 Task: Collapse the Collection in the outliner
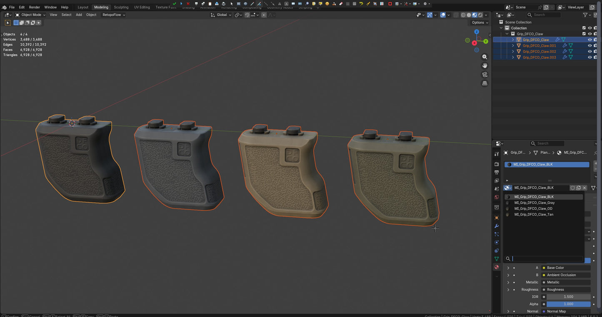click(501, 28)
